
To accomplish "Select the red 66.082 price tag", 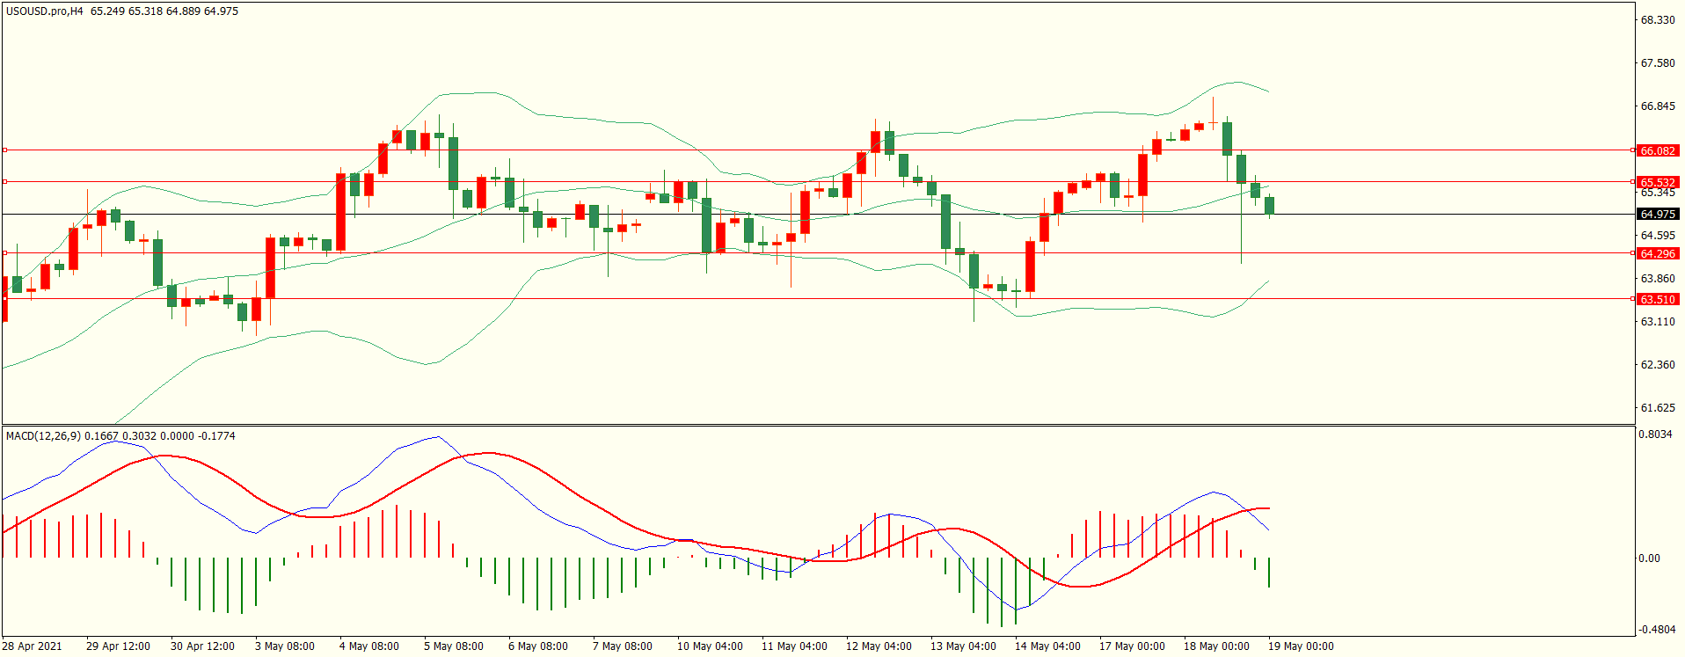I will 1658,150.
